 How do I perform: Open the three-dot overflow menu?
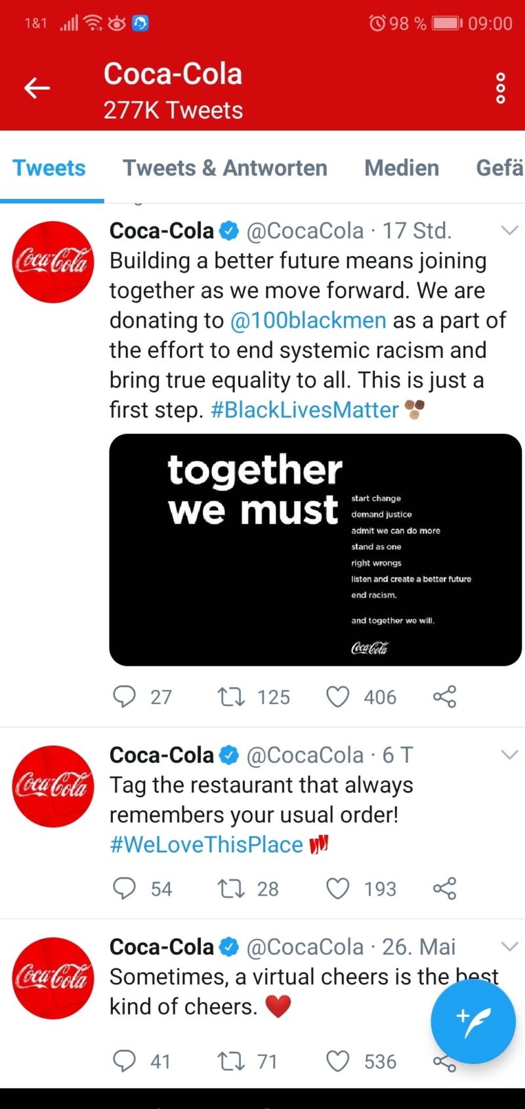pyautogui.click(x=501, y=89)
